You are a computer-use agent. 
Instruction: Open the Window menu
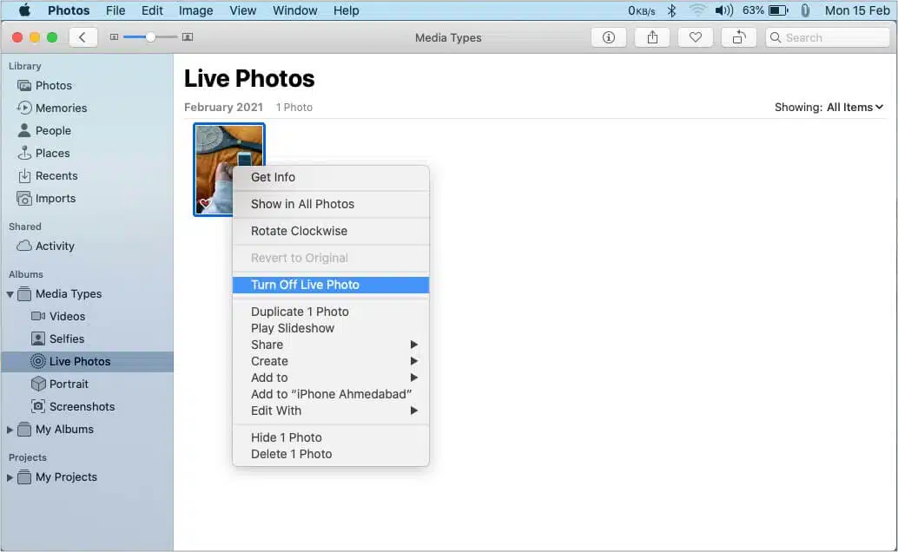[x=295, y=10]
